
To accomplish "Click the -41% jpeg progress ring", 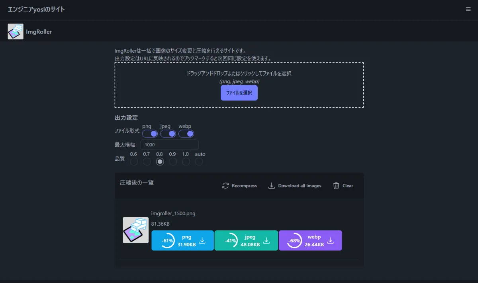I will [230, 240].
